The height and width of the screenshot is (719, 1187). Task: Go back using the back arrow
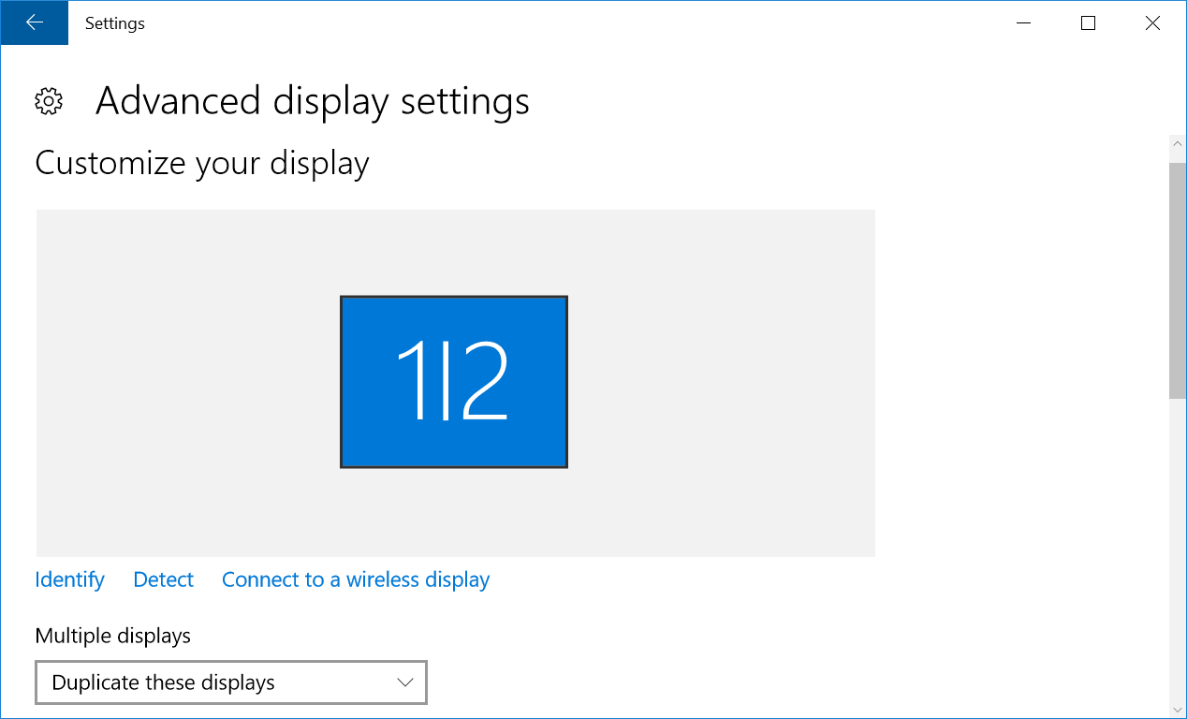(35, 22)
